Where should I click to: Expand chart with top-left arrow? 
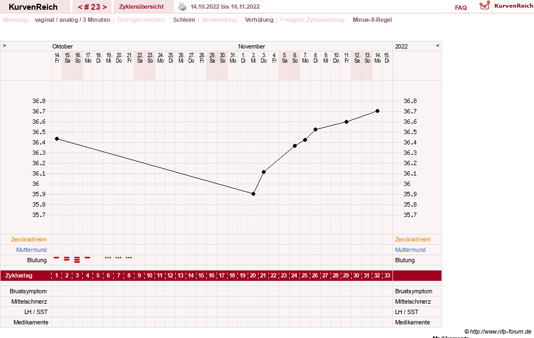[4, 45]
